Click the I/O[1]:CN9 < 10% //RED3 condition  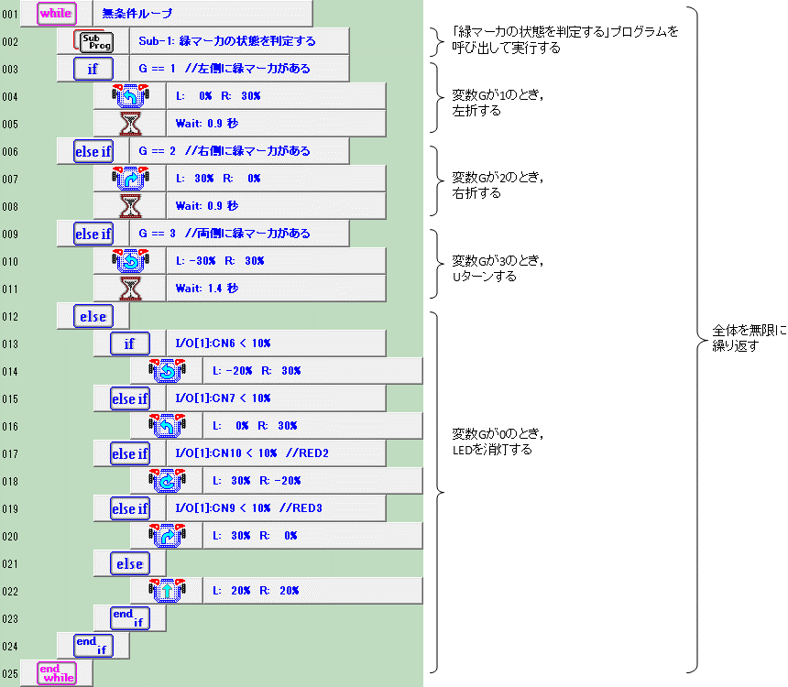tap(248, 508)
